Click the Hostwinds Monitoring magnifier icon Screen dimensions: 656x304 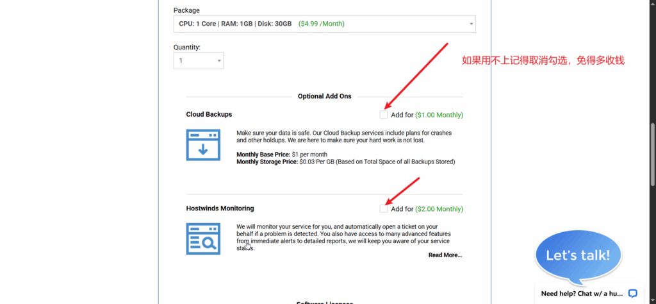pos(202,239)
